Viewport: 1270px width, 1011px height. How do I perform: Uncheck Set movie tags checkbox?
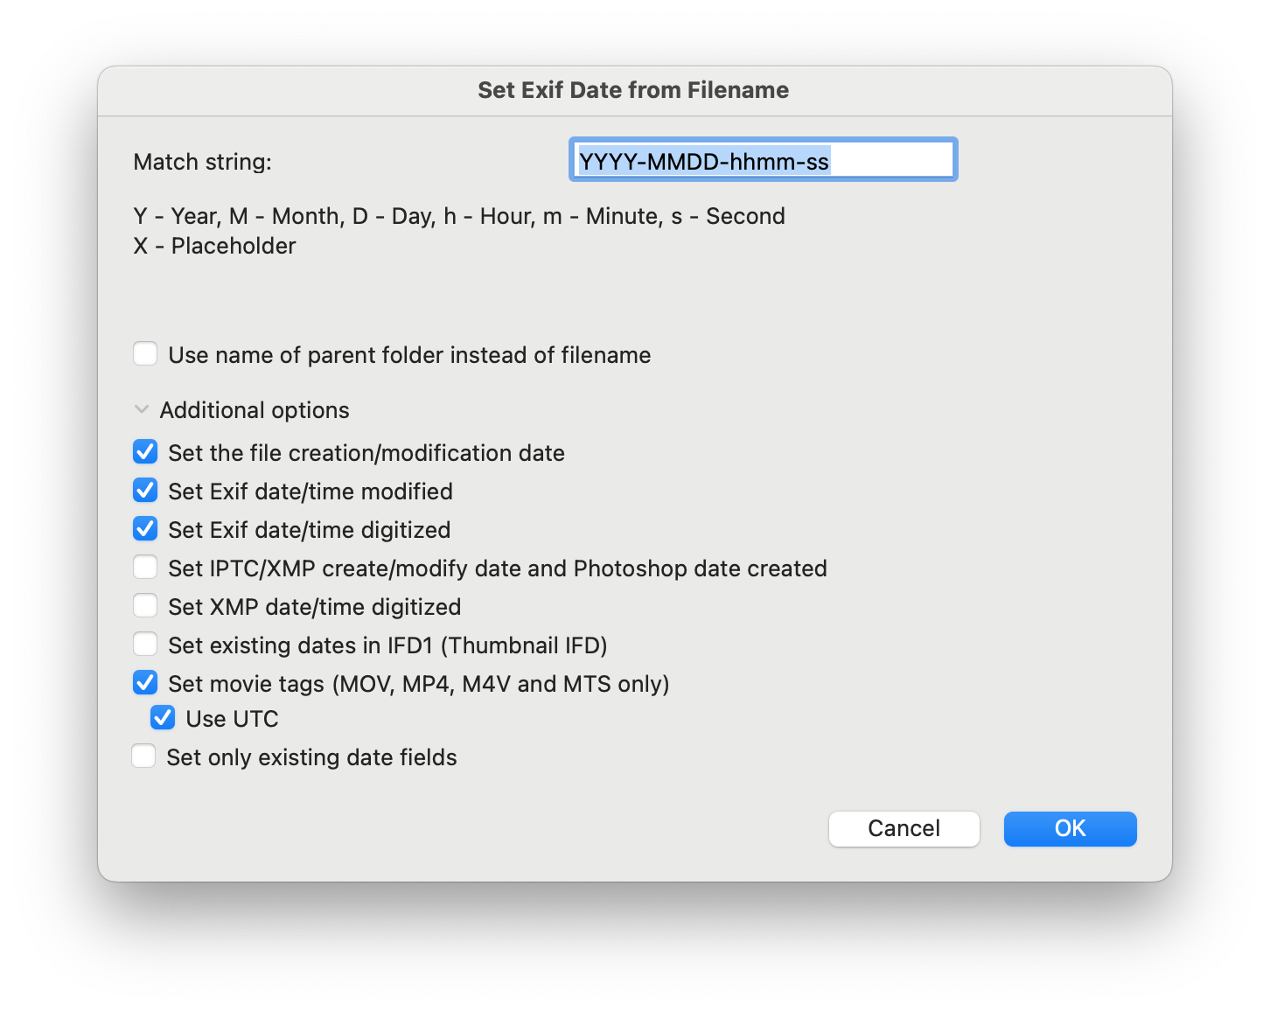tap(145, 683)
